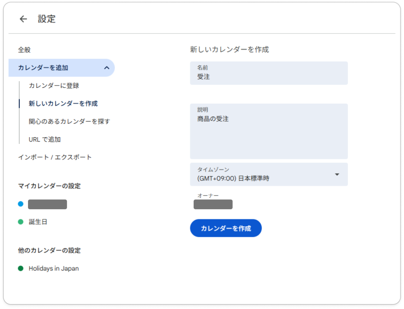Collapse the カレンダーを追加 section
The height and width of the screenshot is (309, 404).
pos(106,67)
